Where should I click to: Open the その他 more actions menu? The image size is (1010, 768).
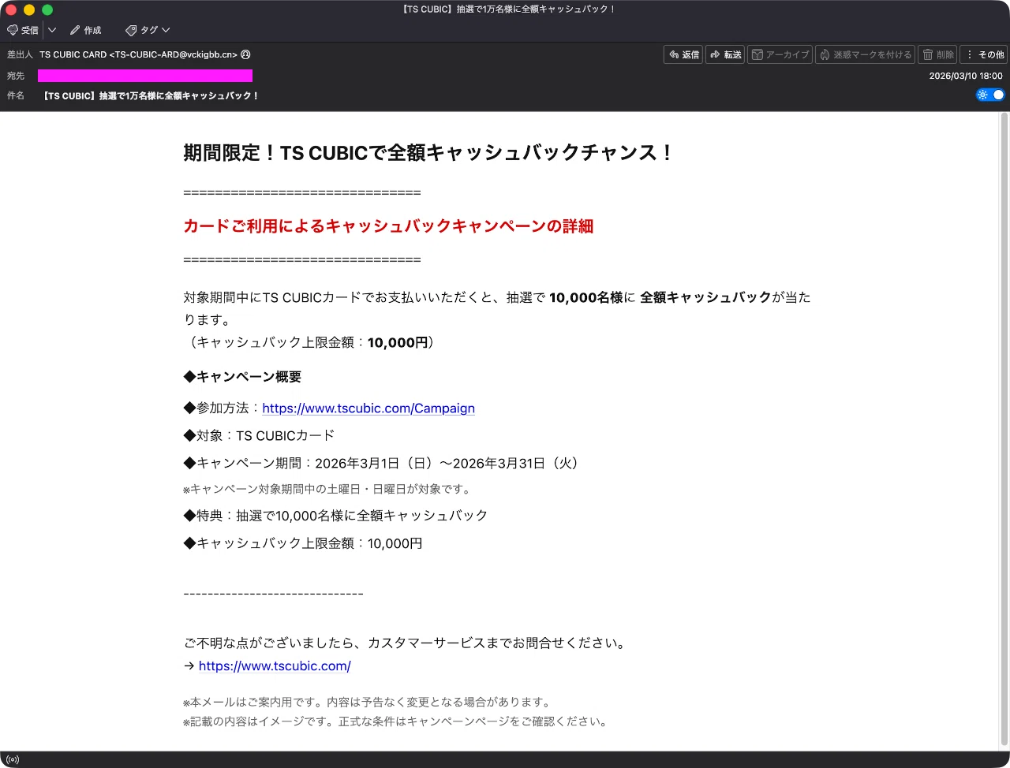[983, 54]
